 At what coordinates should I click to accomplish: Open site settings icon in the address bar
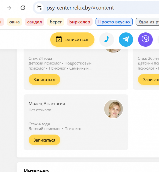[39, 8]
